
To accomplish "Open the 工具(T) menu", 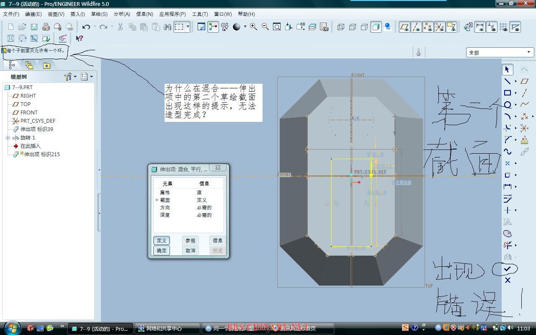I will [200, 14].
